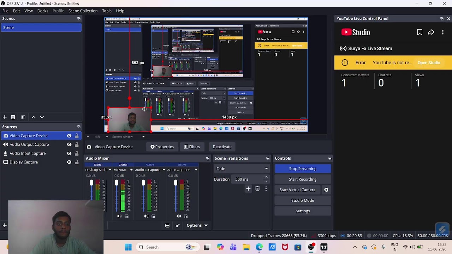Open transition properties three-dot menu
The width and height of the screenshot is (452, 254).
pyautogui.click(x=266, y=189)
